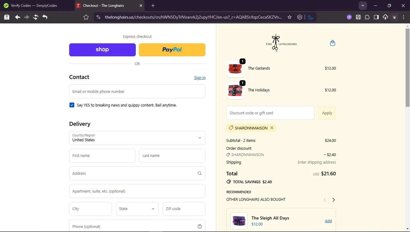Screen dimensions: 410x232
Task: Focus the ZIP code field
Action: tap(184, 209)
